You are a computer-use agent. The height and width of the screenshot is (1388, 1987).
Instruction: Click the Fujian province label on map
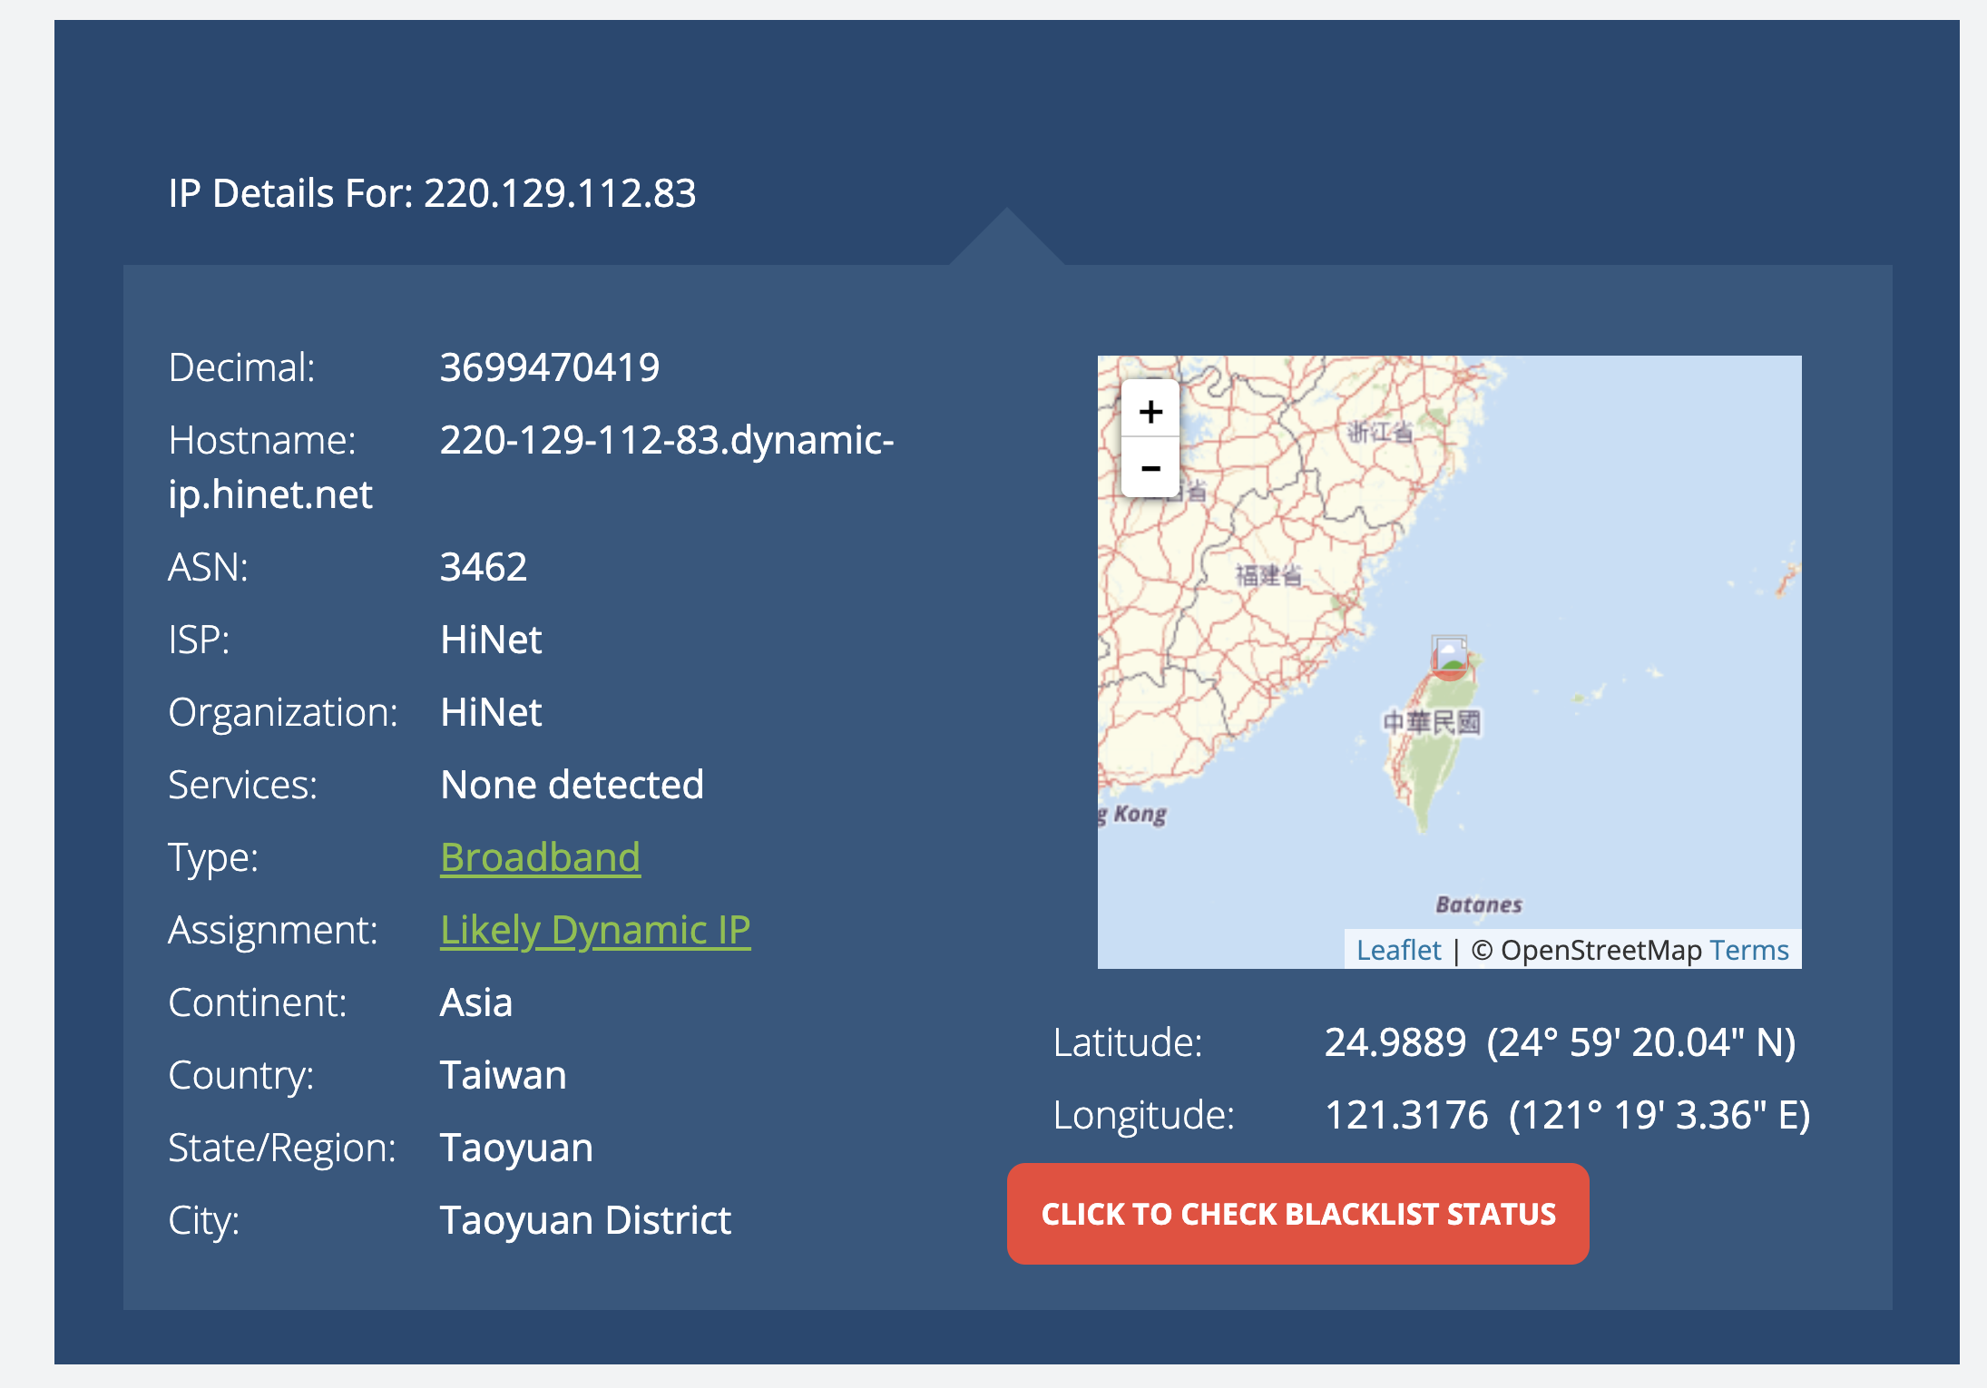tap(1268, 575)
